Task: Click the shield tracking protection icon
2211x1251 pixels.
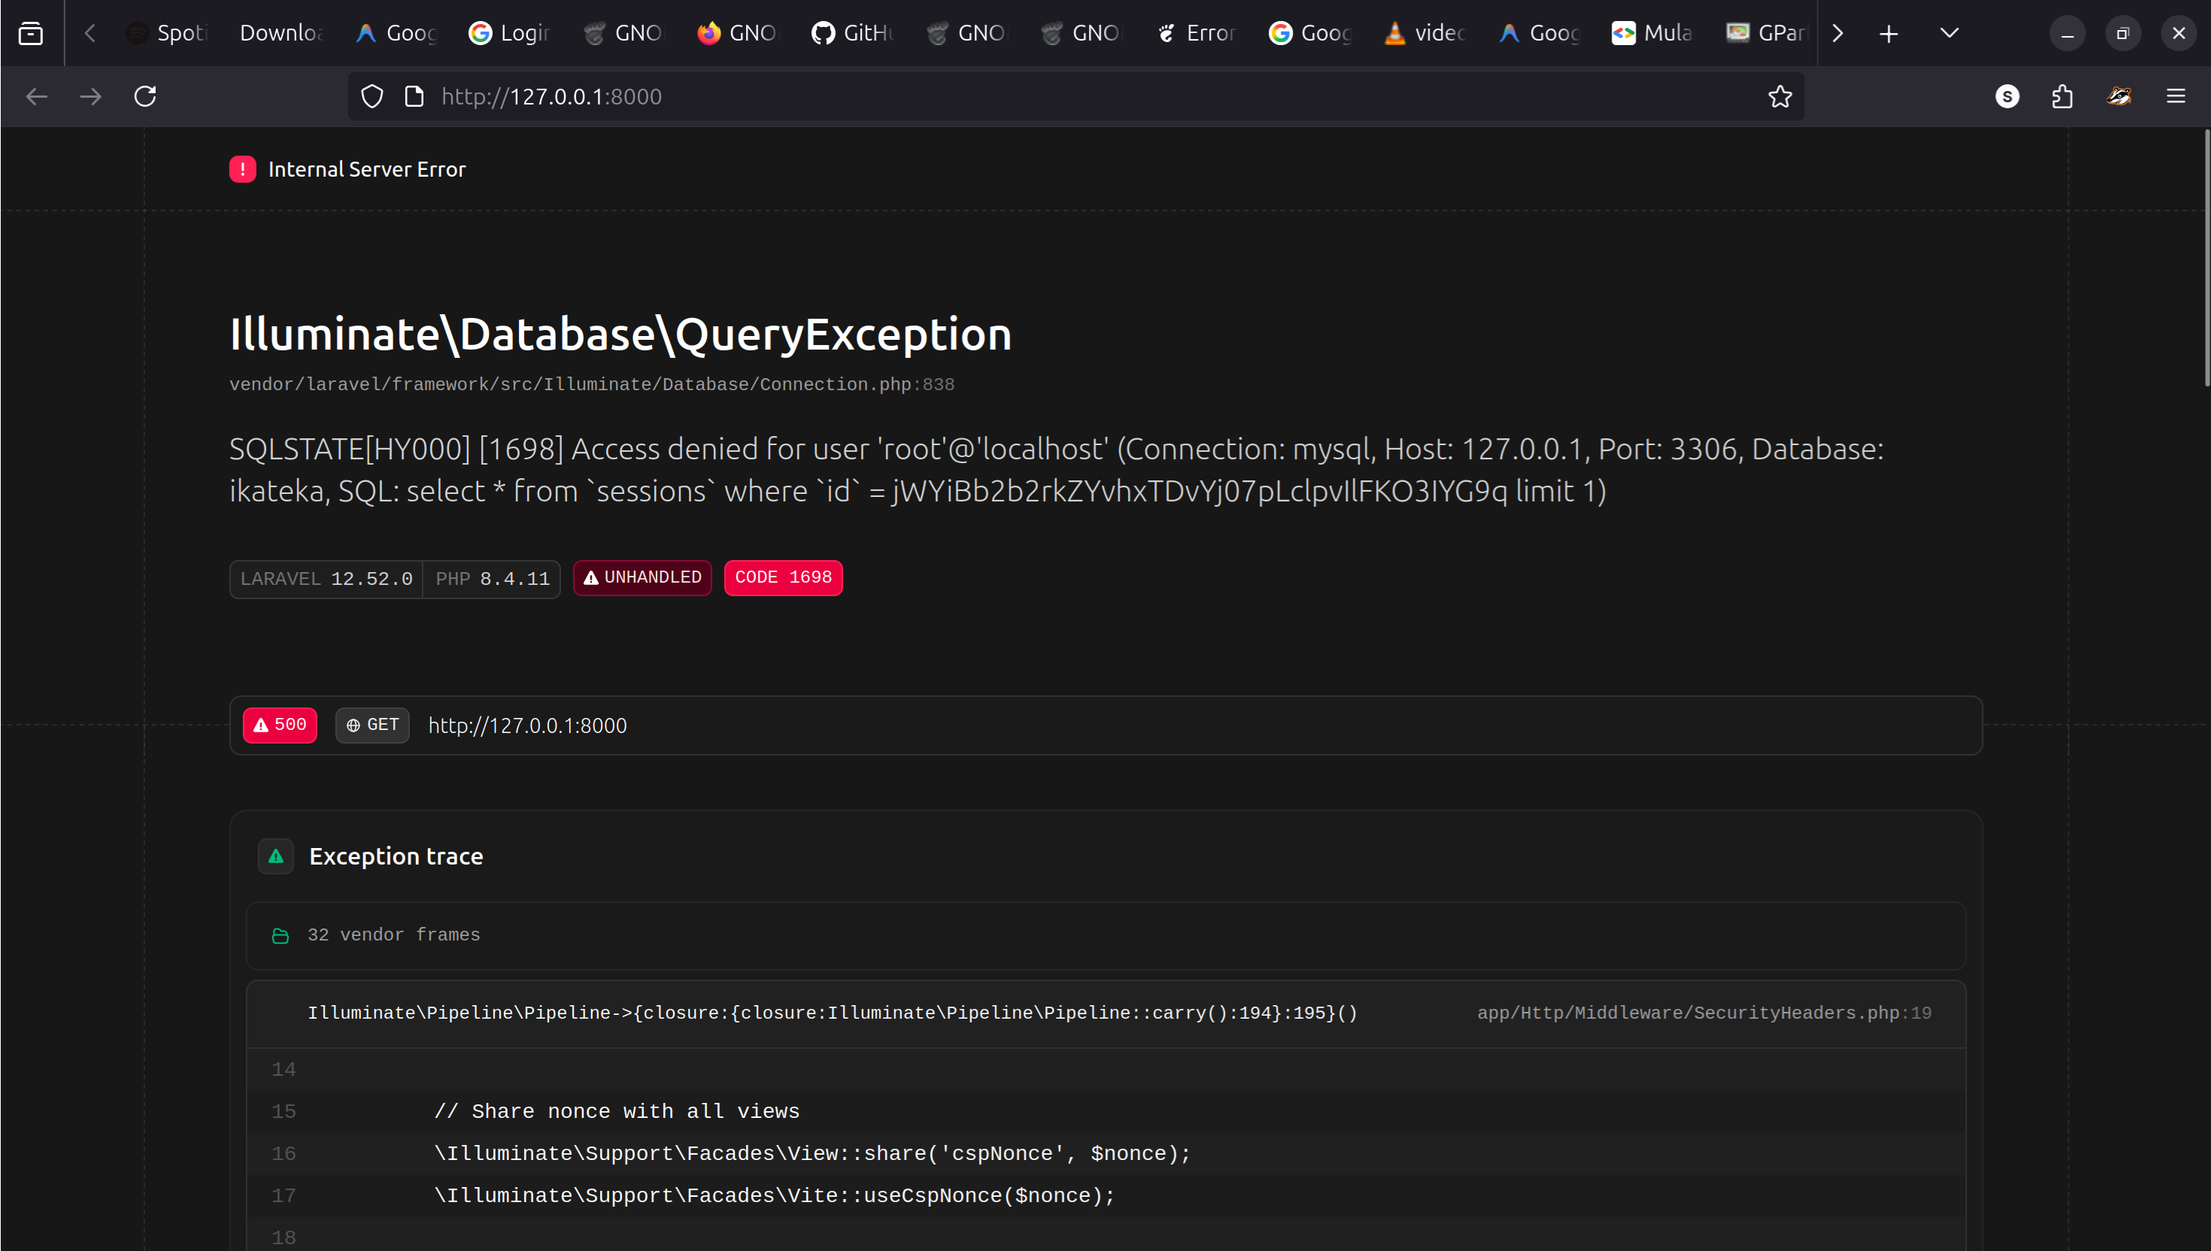Action: tap(372, 96)
